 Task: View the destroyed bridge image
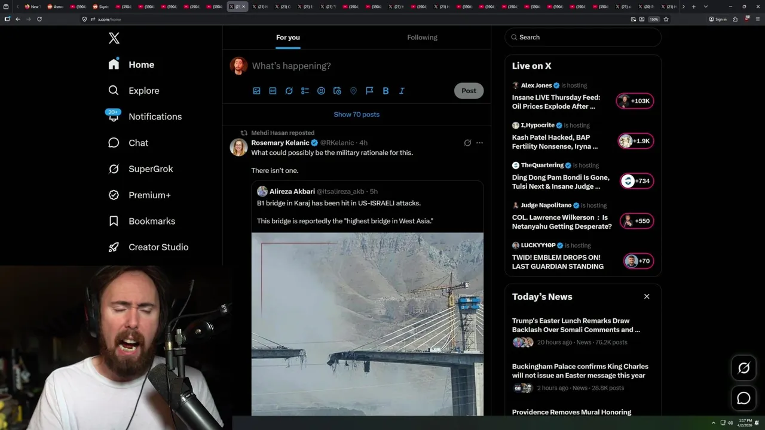click(368, 324)
